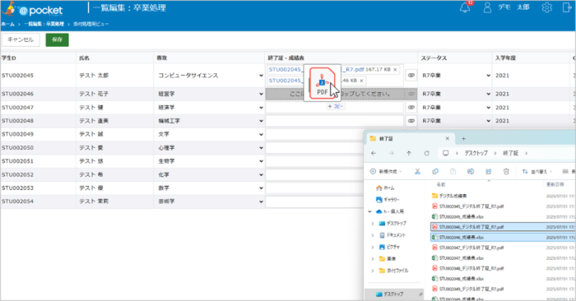The height and width of the screenshot is (301, 576).
Task: Click the Home breadcrumb link
Action: pyautogui.click(x=7, y=24)
